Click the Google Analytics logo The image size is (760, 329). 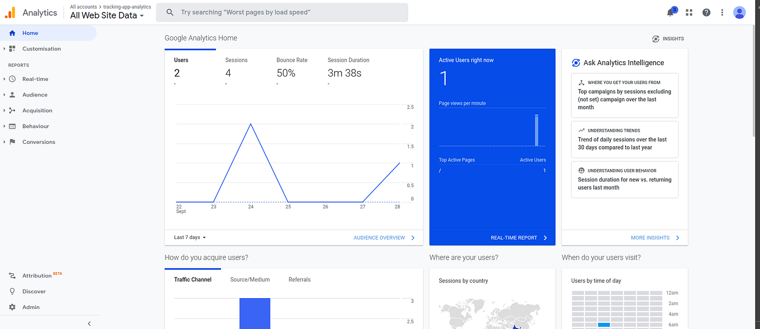point(10,12)
